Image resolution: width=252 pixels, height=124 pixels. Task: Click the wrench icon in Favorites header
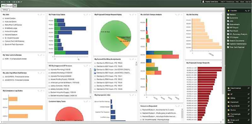246,11
